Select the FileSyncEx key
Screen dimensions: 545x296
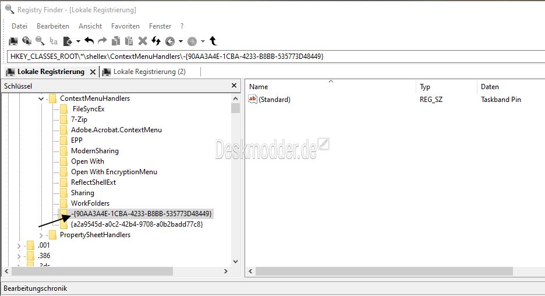coord(89,109)
